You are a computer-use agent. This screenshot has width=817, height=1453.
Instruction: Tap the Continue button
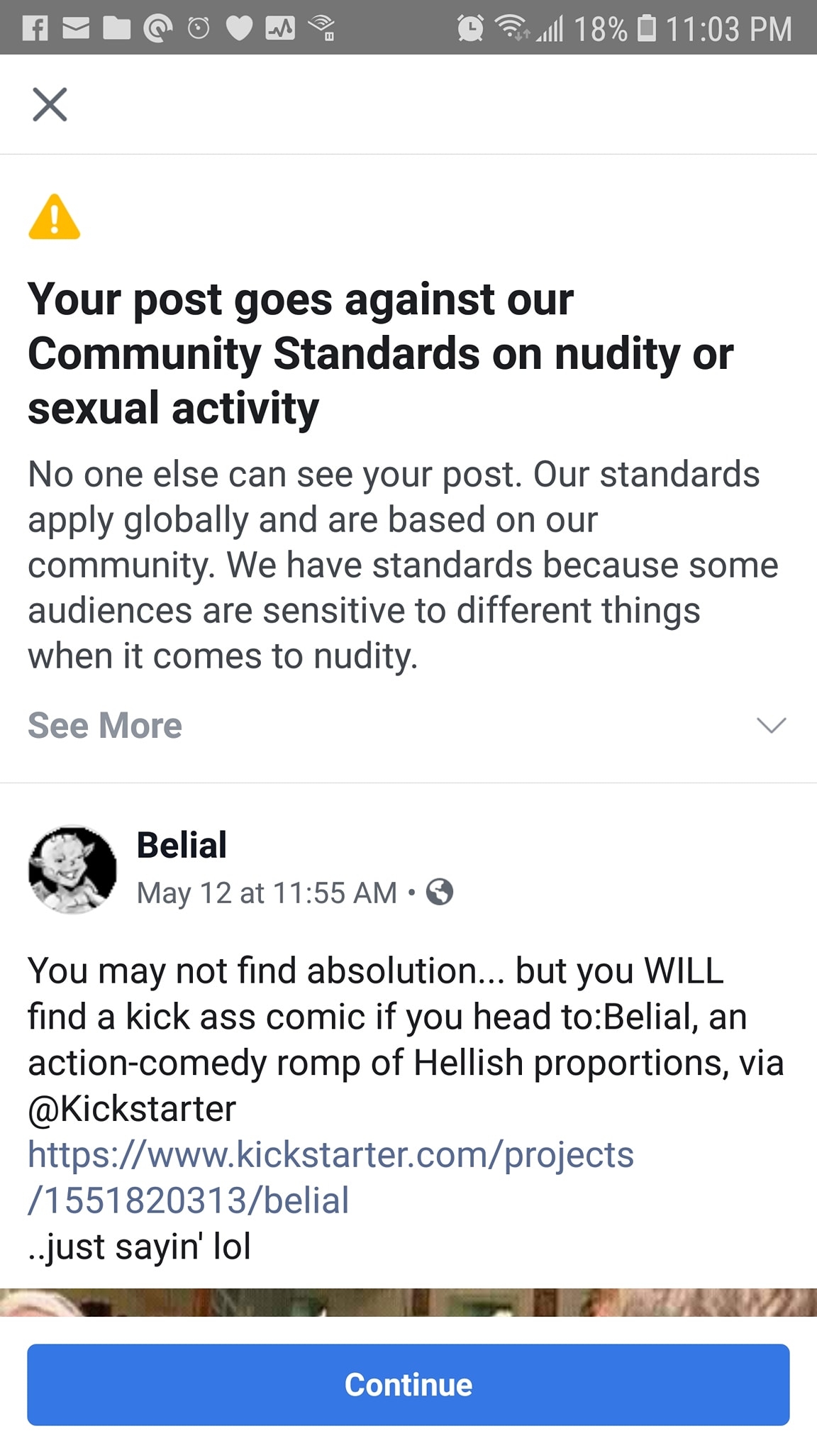tap(408, 1383)
